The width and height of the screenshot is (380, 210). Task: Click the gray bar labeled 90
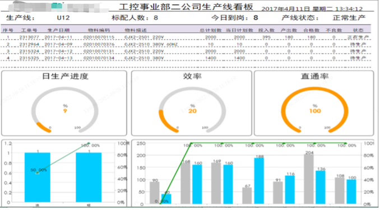coord(155,193)
